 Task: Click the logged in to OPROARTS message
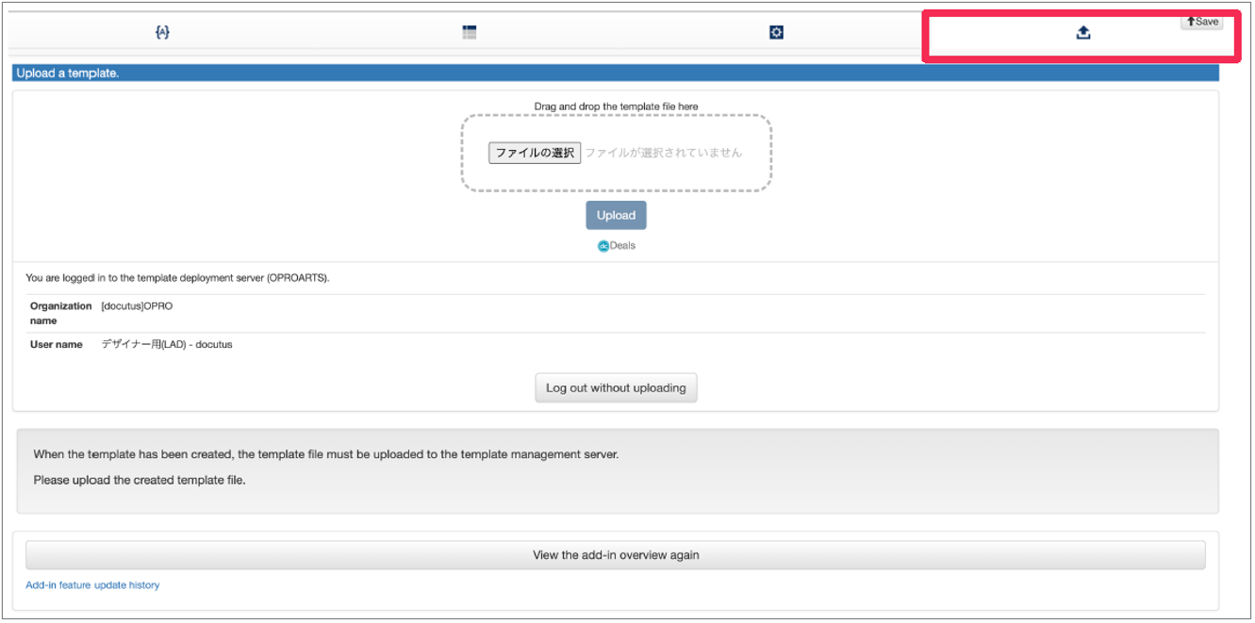pyautogui.click(x=177, y=278)
